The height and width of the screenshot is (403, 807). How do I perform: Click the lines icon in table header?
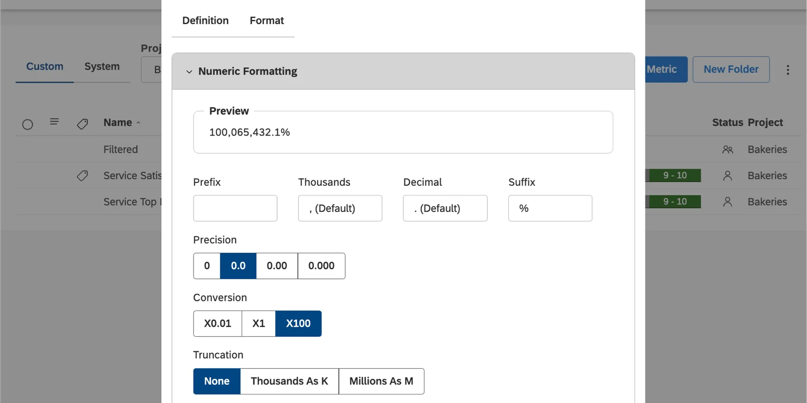[55, 122]
